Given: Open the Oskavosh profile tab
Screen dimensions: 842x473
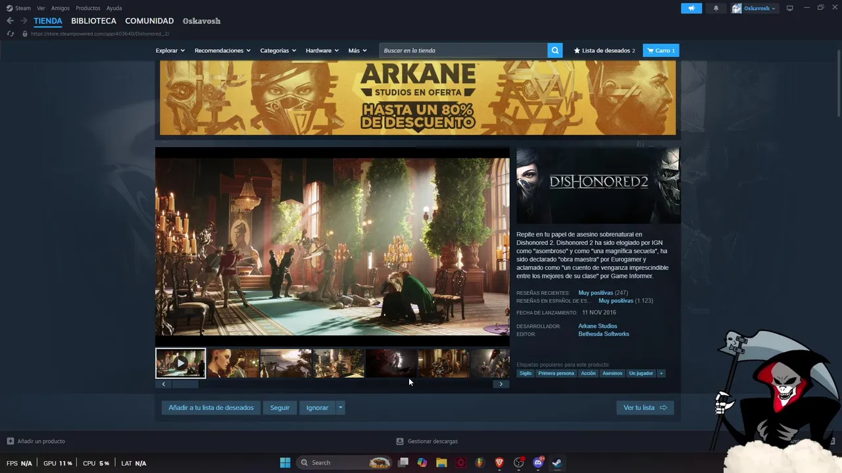Looking at the screenshot, I should (201, 21).
